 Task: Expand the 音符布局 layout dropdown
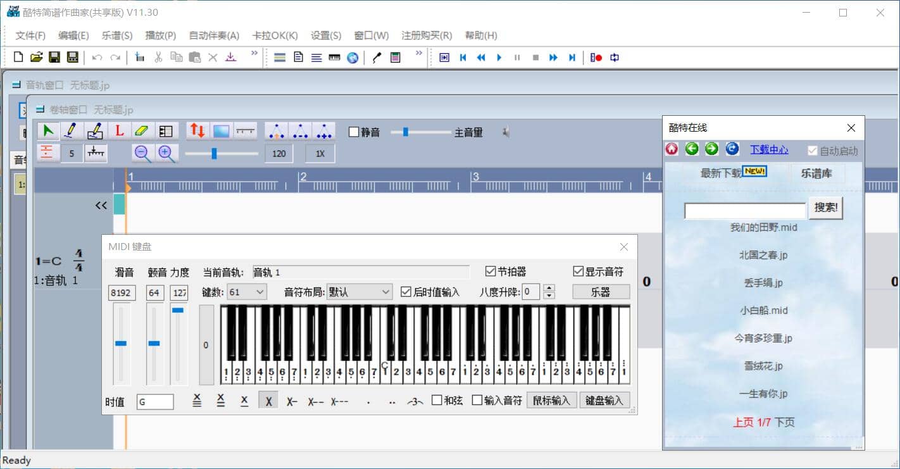click(x=386, y=292)
